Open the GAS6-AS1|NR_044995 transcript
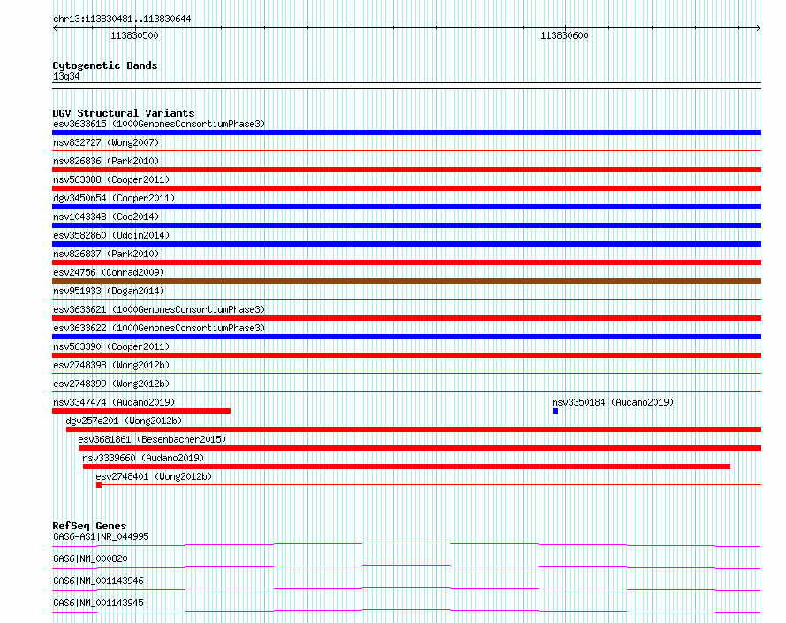This screenshot has height=623, width=786. click(101, 536)
